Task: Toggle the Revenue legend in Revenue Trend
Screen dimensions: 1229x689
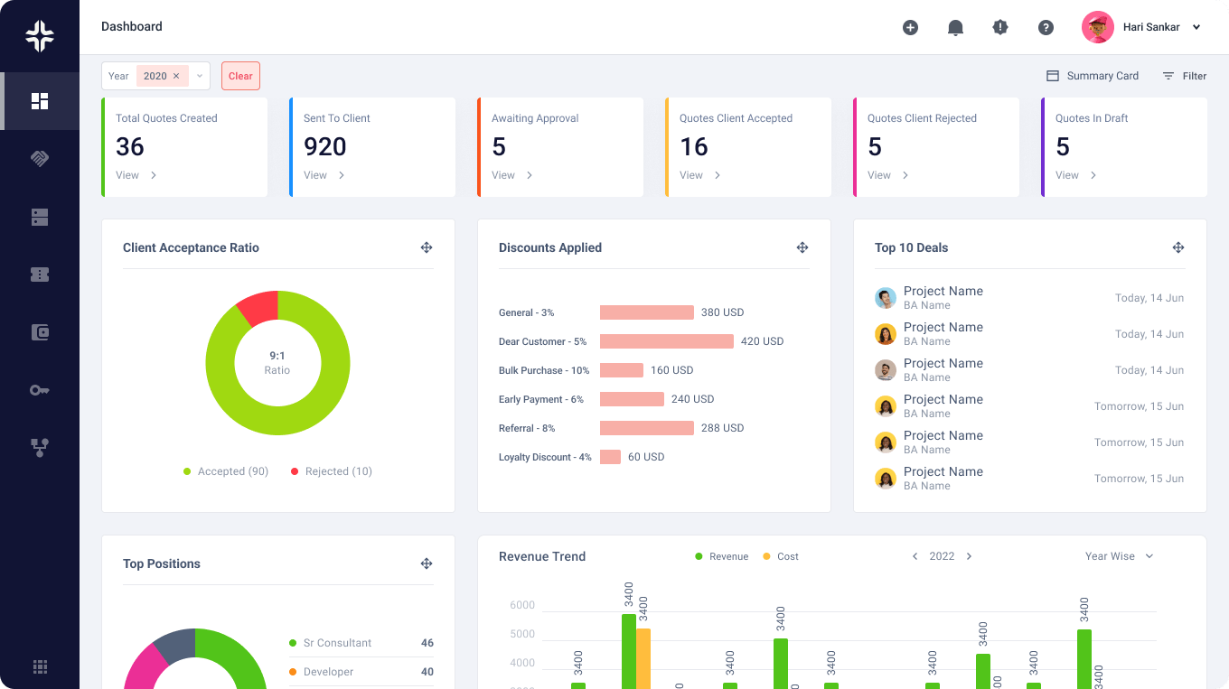Action: (x=721, y=556)
